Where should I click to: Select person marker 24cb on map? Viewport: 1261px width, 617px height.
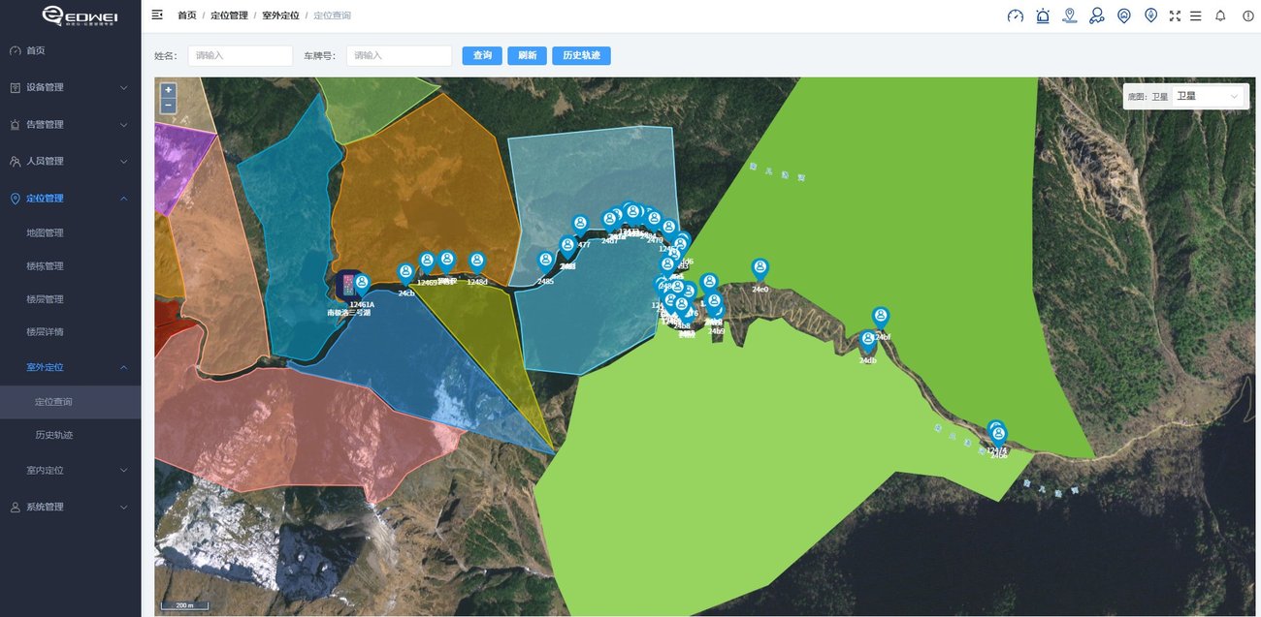(x=405, y=274)
